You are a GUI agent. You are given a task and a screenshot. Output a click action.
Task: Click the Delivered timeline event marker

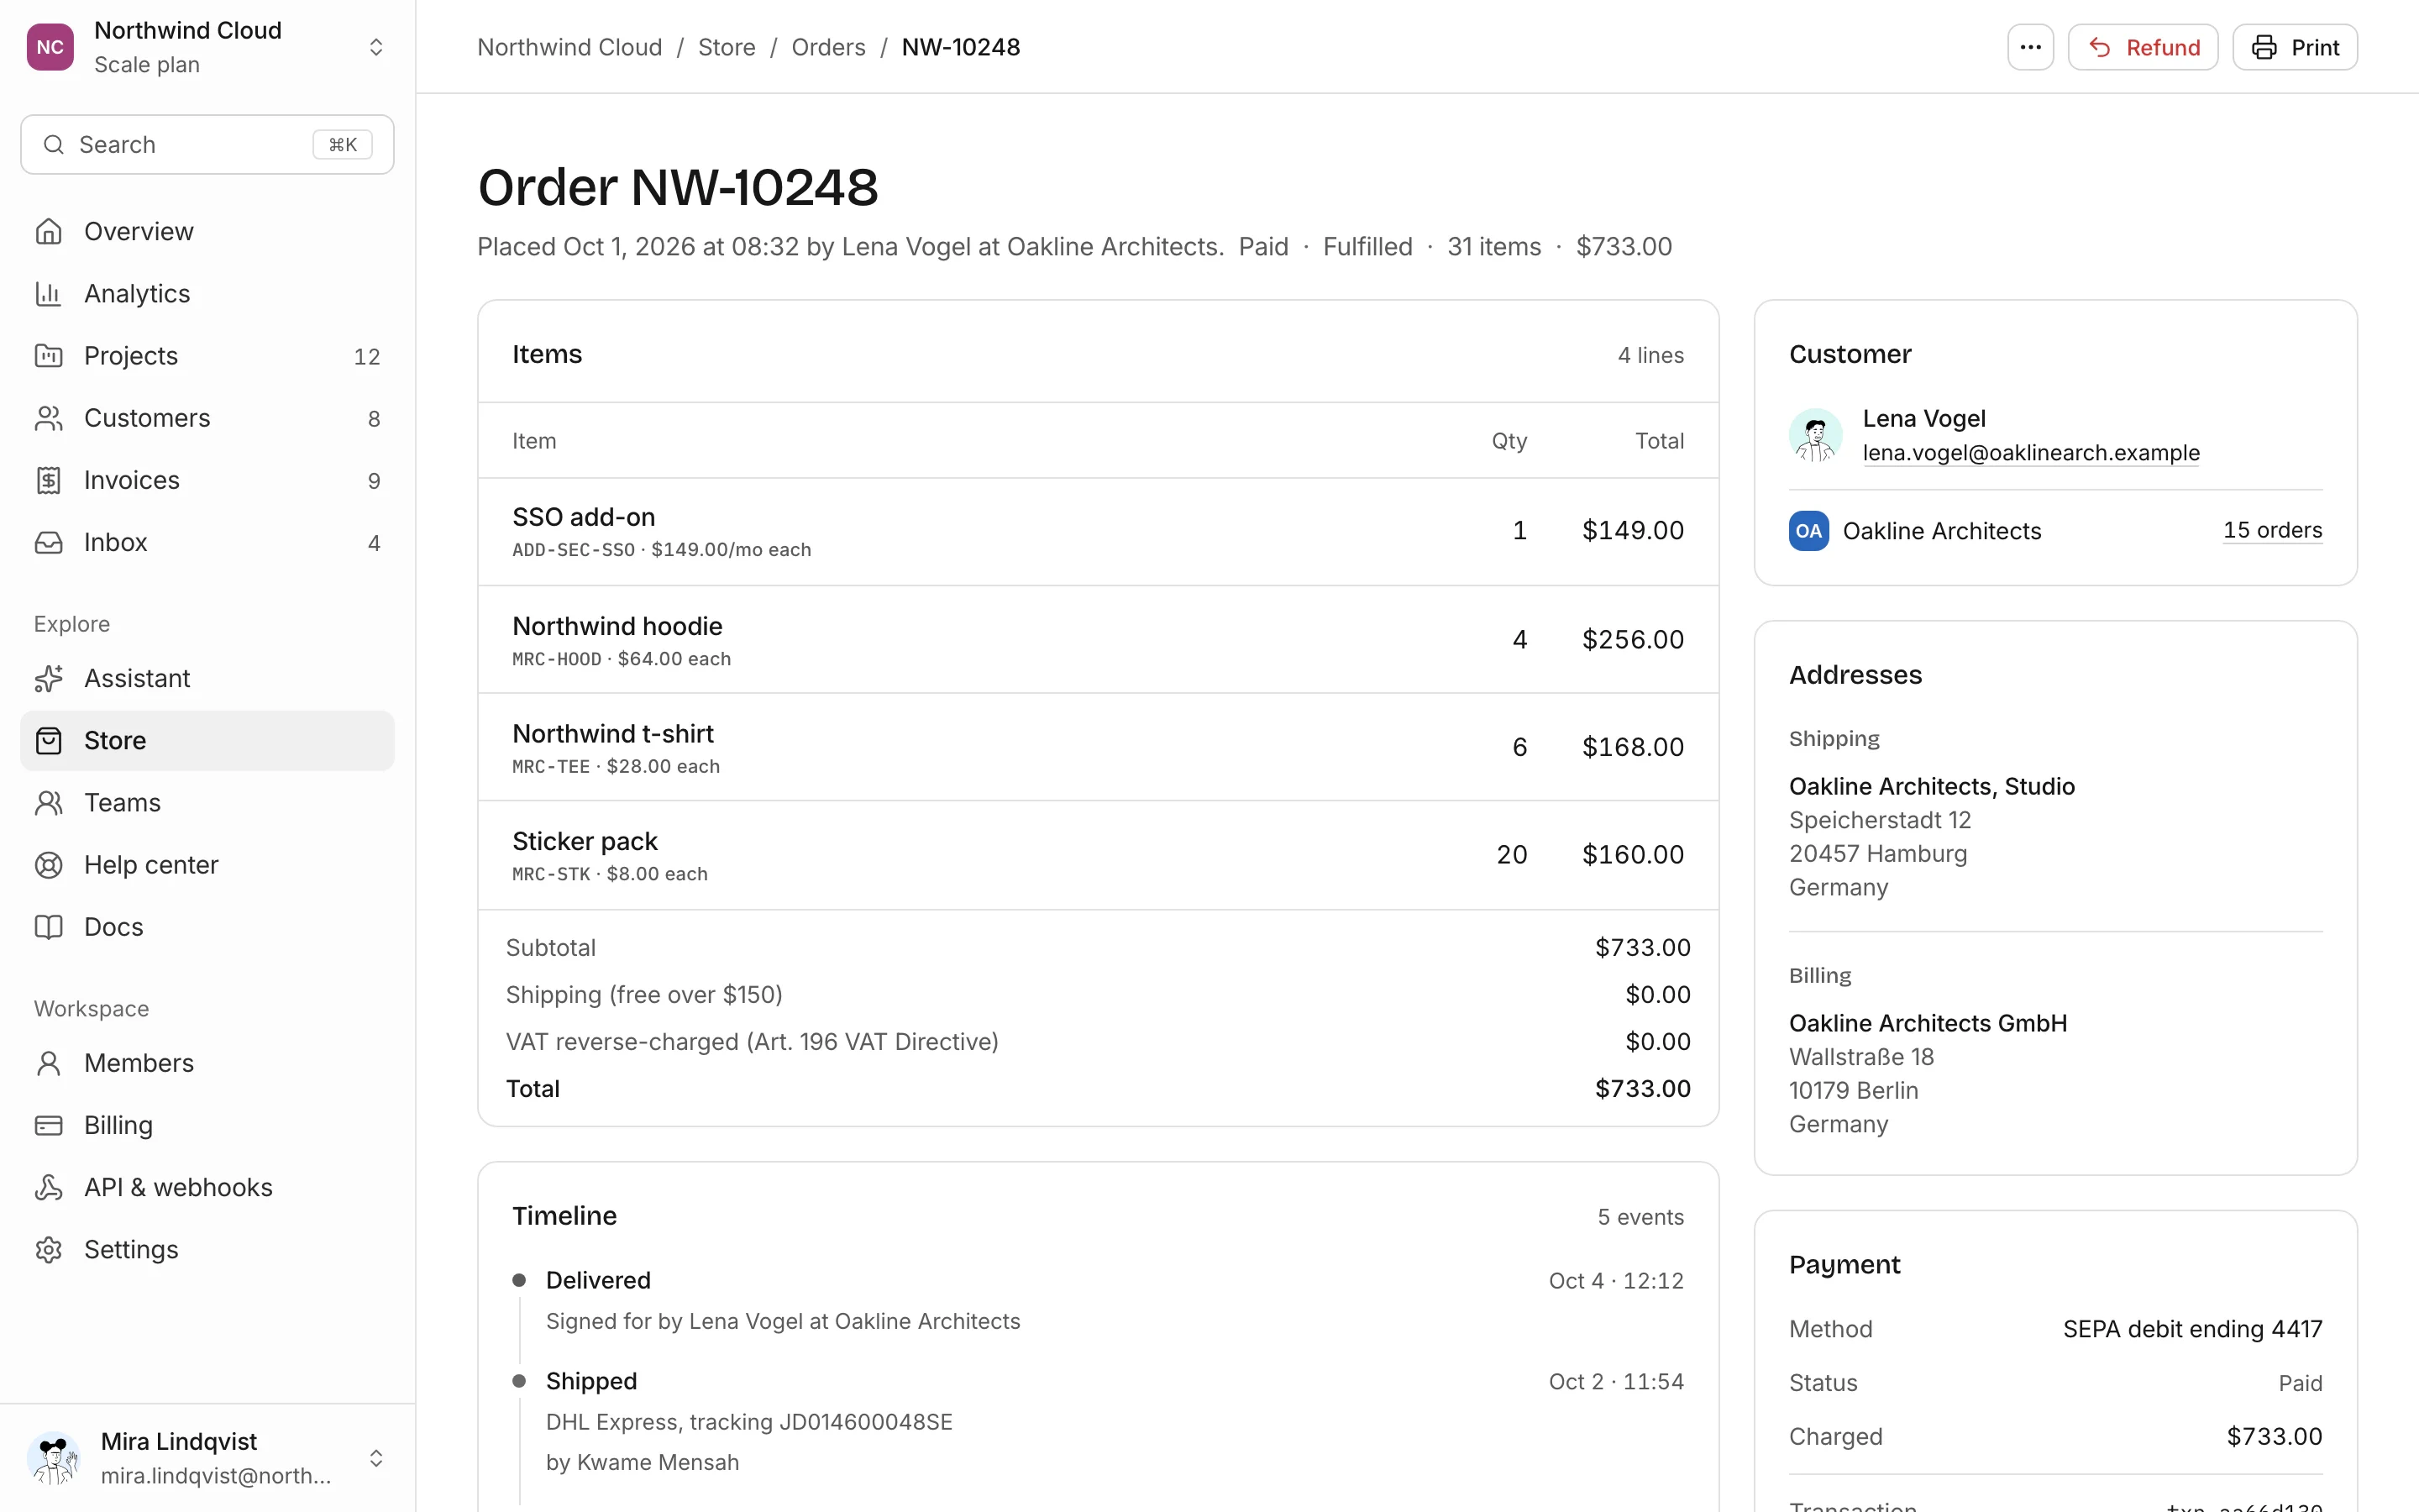click(519, 1280)
